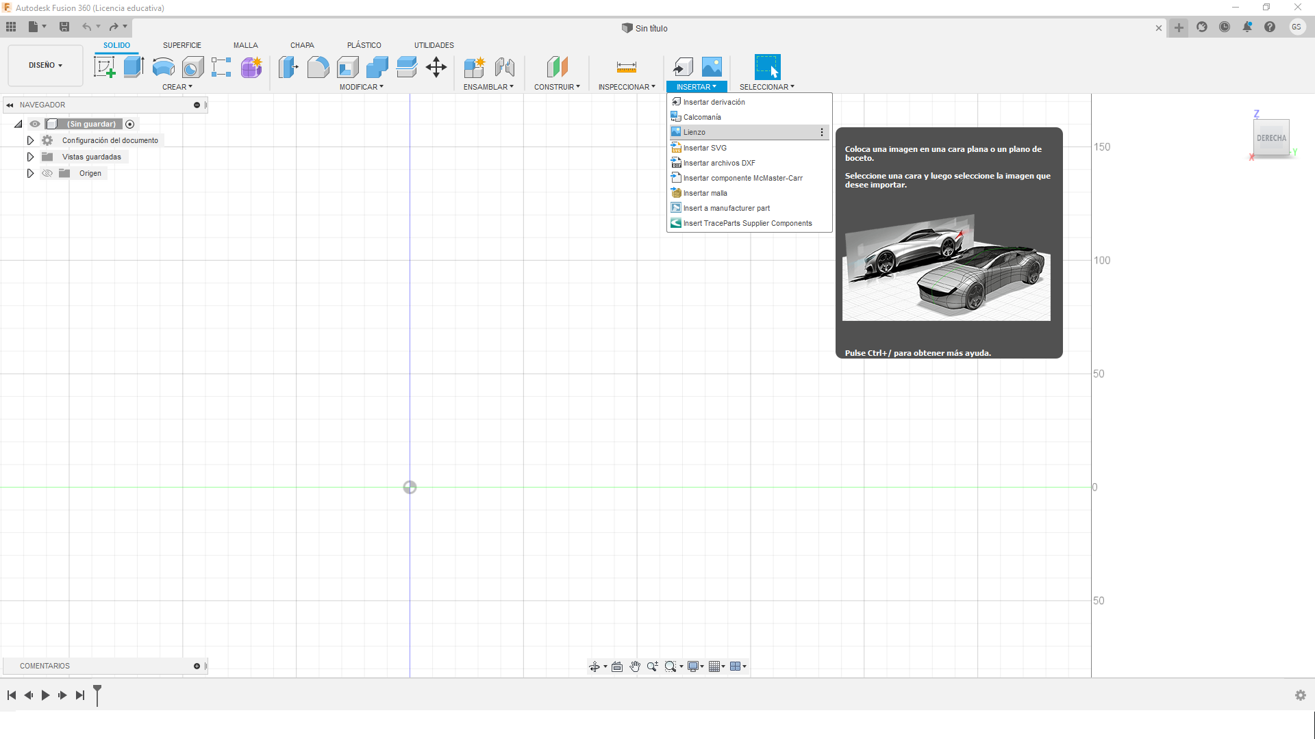Screen dimensions: 1315x739
Task: Show the hidden Origen folder
Action: 47,173
